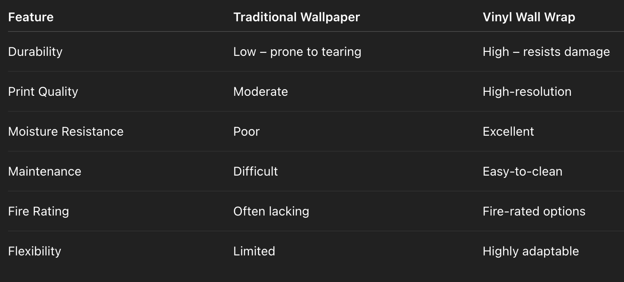
Task: Select the 'Easy-to-clean' cell
Action: 522,171
